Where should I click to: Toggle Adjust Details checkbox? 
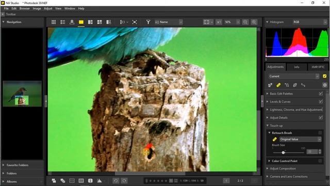321,118
